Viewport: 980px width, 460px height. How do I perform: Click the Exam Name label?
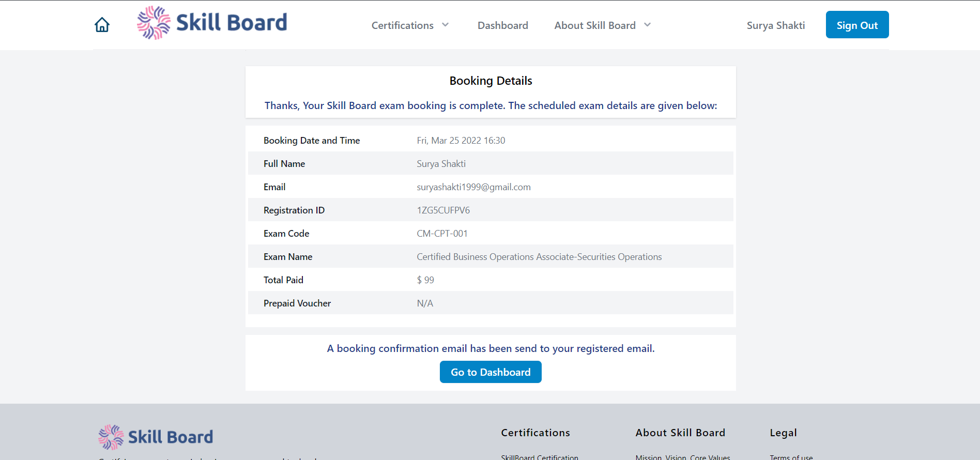click(288, 257)
